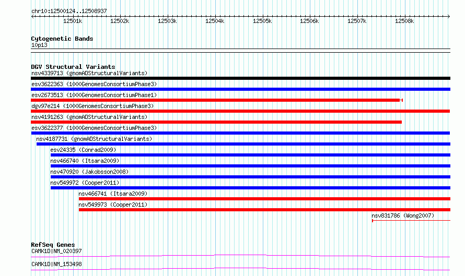
Task: Click the RefSeq Genes track heading
Action: tap(53, 245)
